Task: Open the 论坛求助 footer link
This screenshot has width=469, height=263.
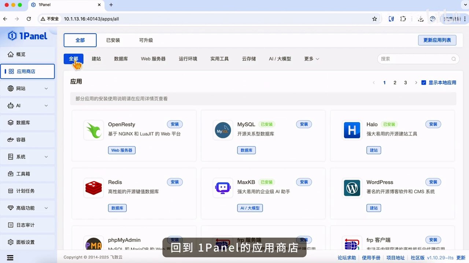Action: click(347, 258)
